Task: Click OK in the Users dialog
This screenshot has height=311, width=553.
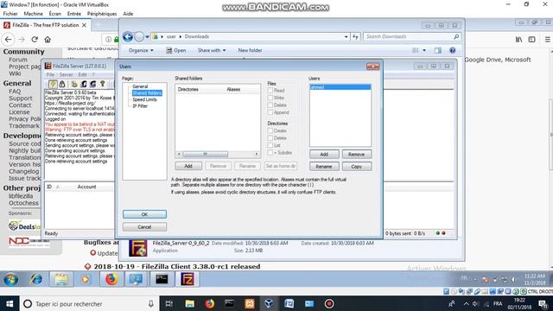Action: (144, 214)
